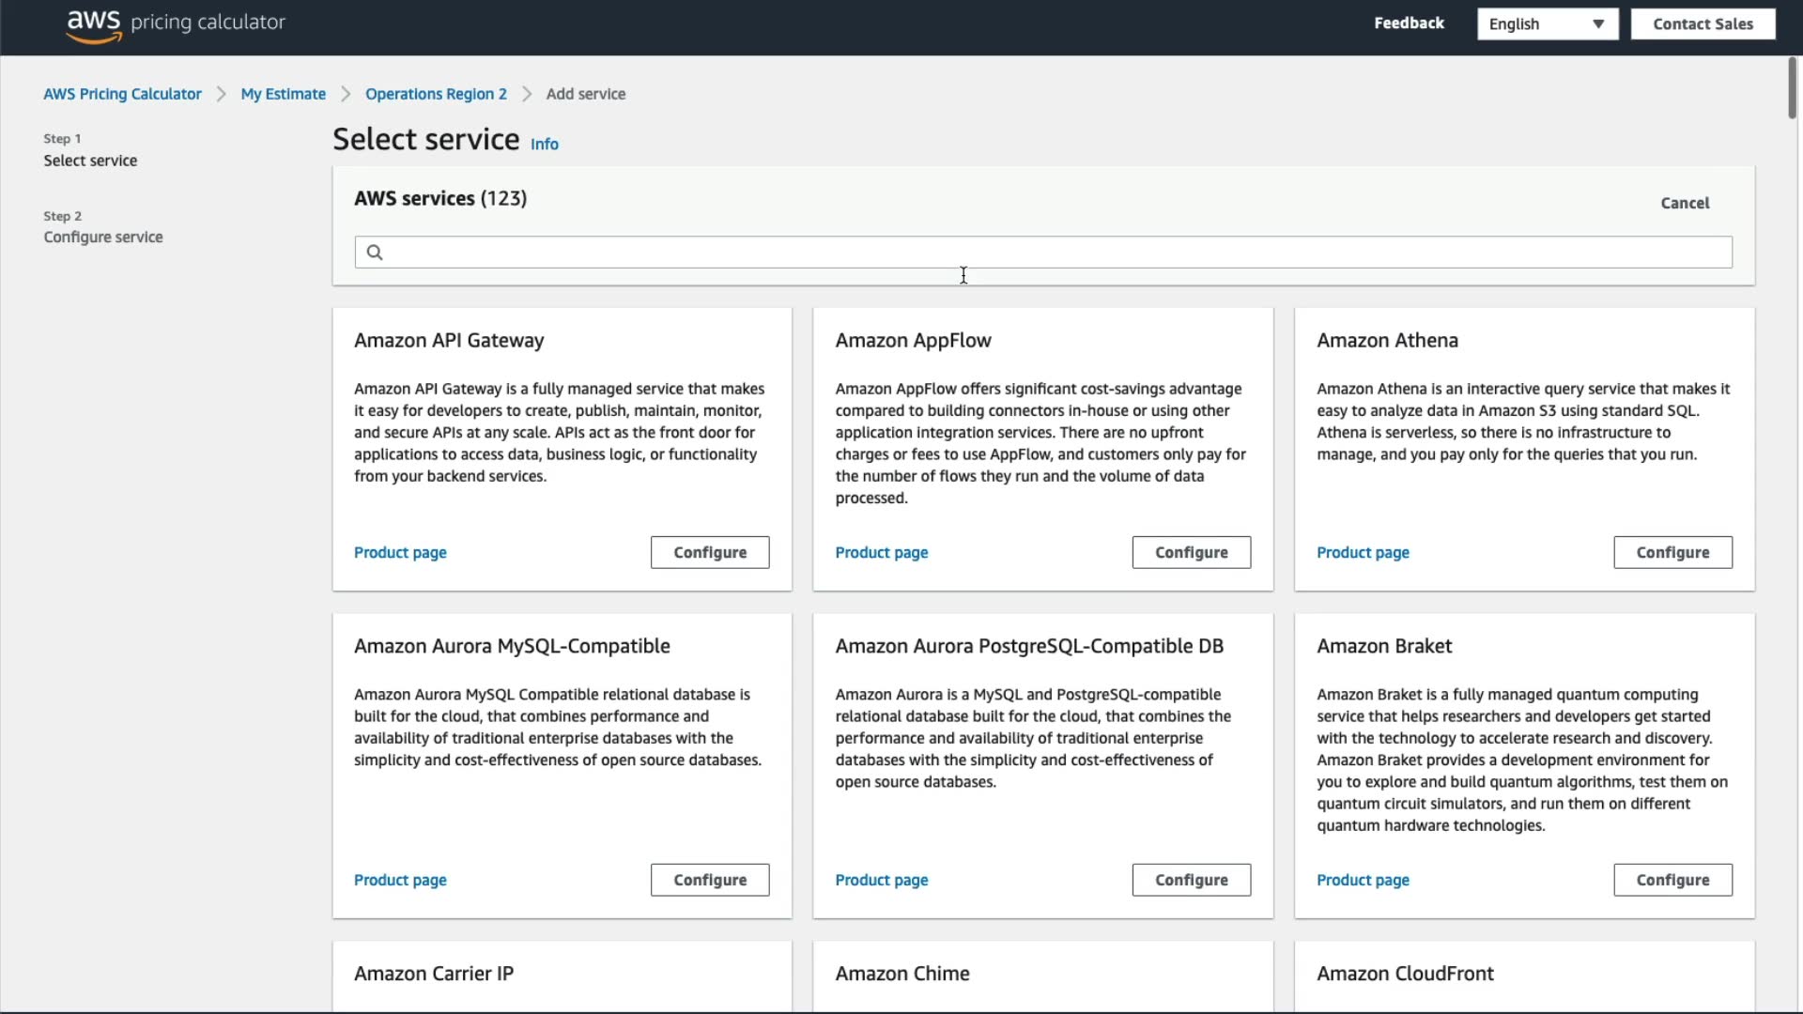Screen dimensions: 1803x1014
Task: Click the search magnifier icon
Action: 375,253
